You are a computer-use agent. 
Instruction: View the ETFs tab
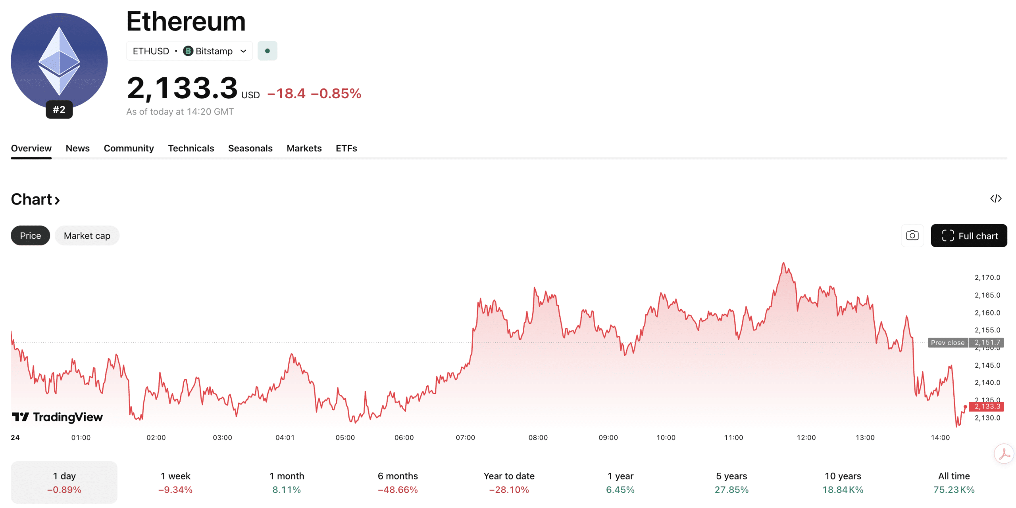tap(346, 148)
